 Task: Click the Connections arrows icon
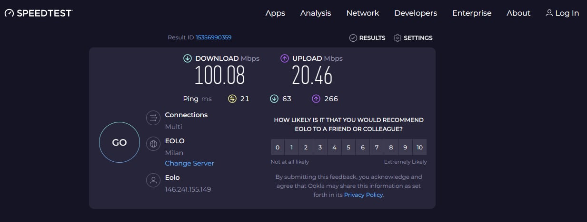[x=153, y=117]
